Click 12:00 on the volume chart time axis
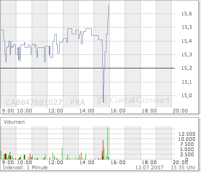This screenshot has width=201, height=173. pyautogui.click(x=56, y=162)
